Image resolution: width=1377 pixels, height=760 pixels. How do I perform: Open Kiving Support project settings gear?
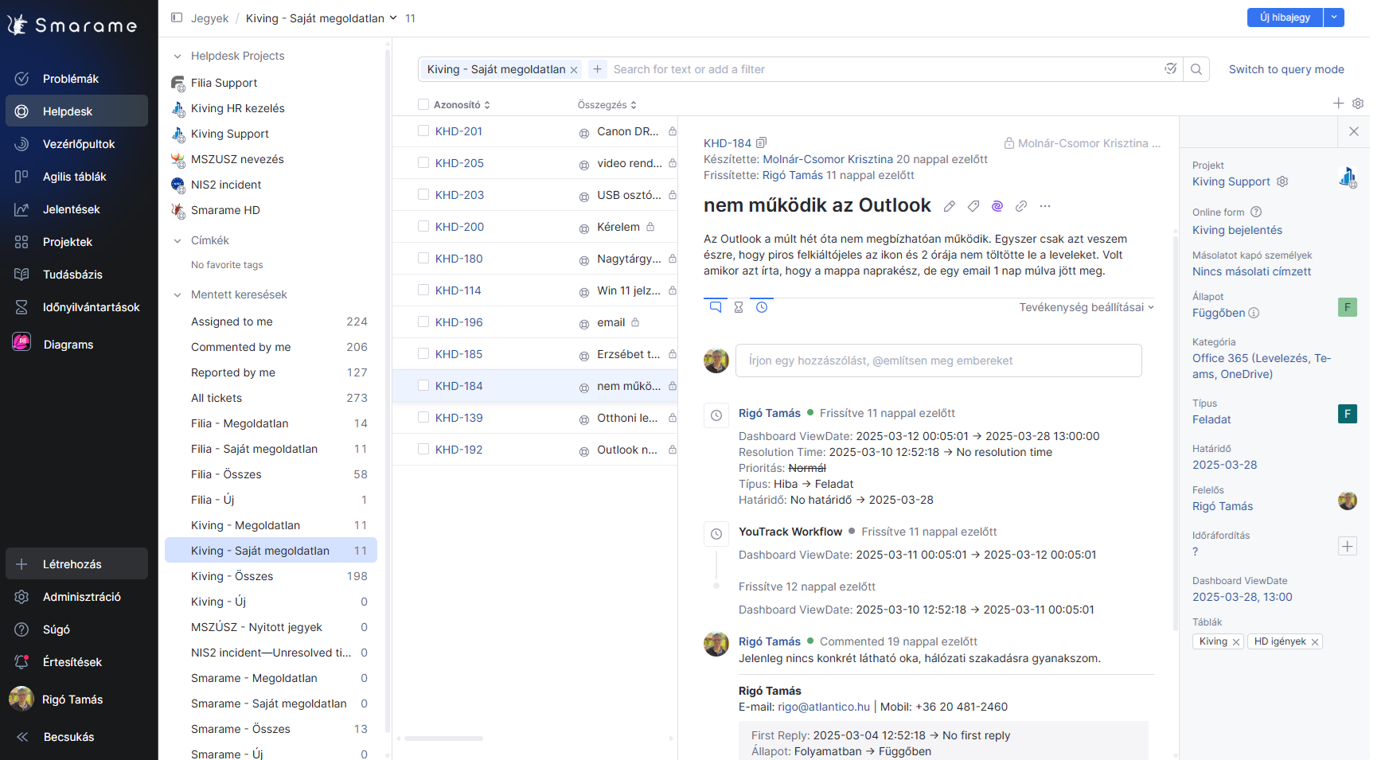click(x=1282, y=181)
